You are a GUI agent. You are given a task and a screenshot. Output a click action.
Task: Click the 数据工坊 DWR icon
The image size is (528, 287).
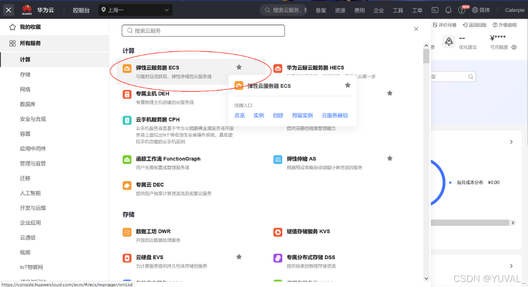127,232
